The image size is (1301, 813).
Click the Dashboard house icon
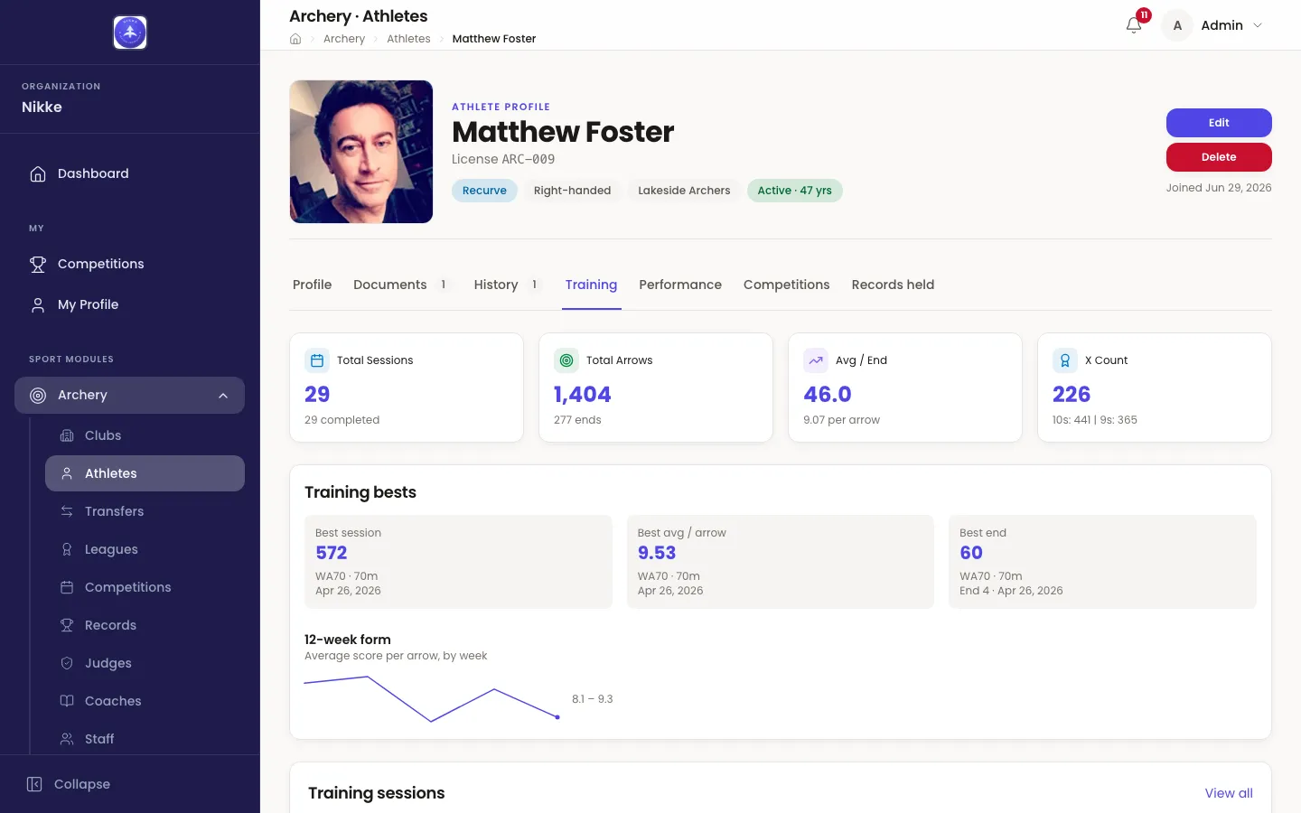coord(38,173)
